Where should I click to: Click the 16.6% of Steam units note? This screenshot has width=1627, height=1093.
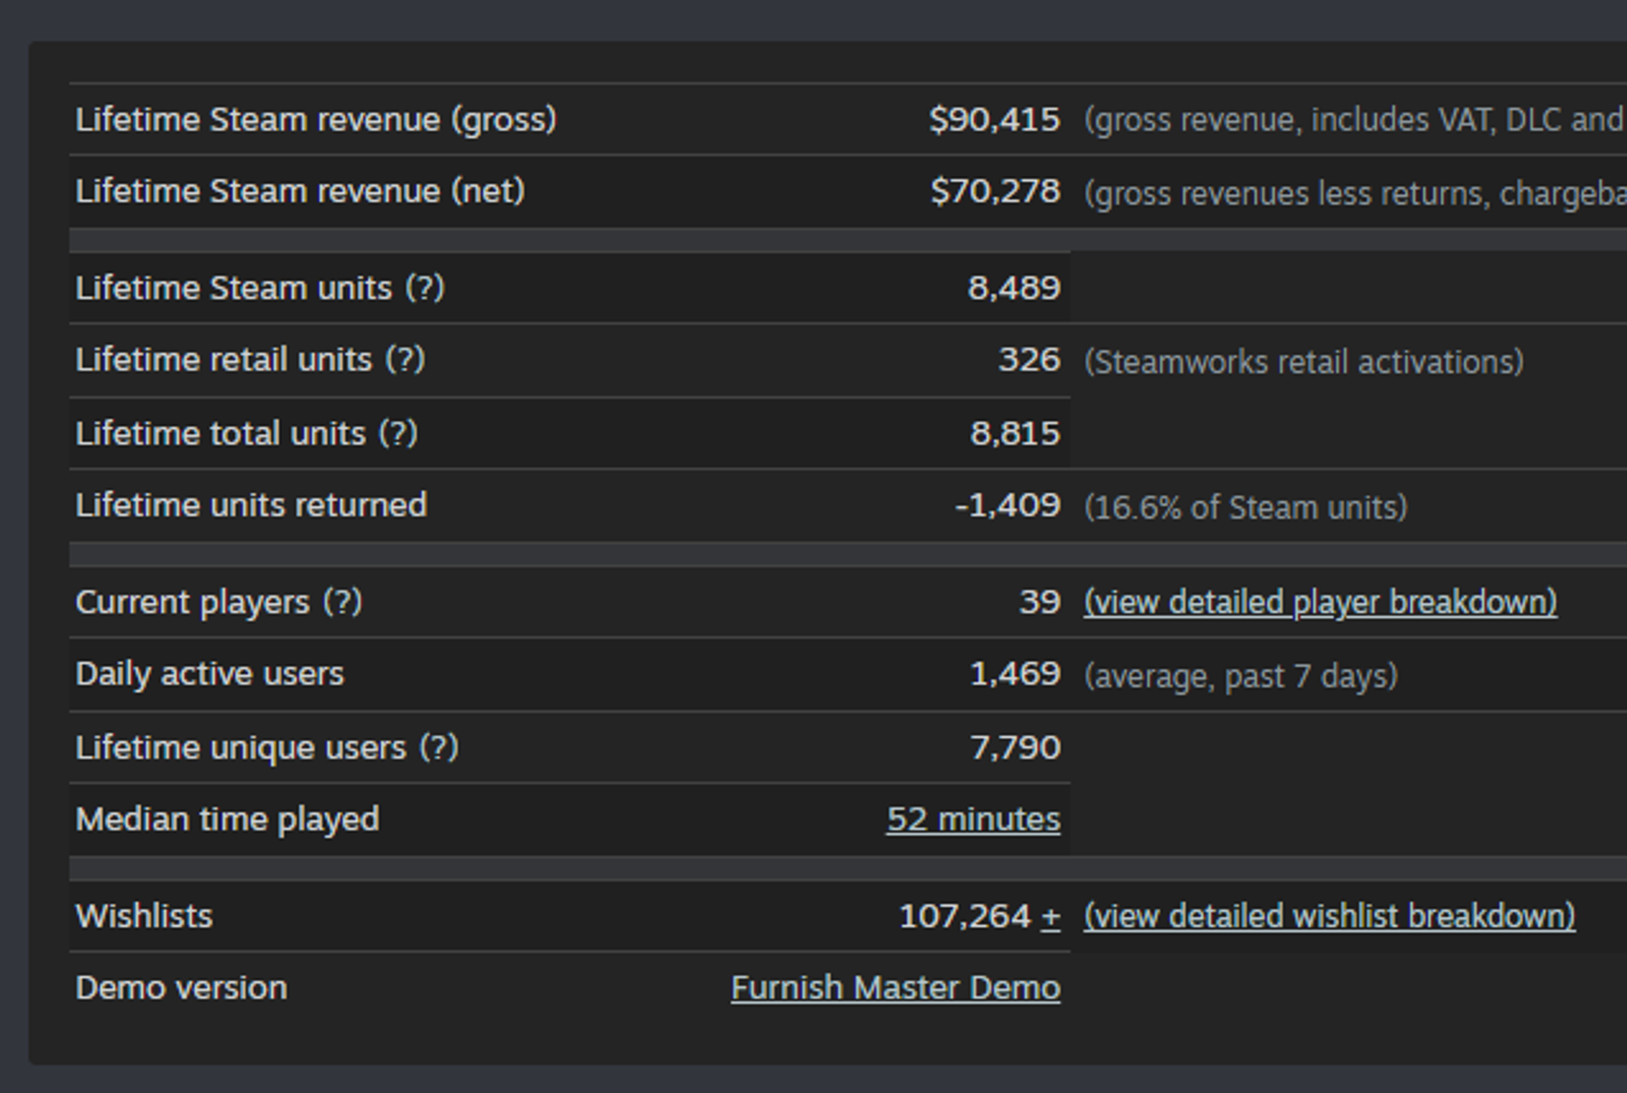coord(1245,507)
